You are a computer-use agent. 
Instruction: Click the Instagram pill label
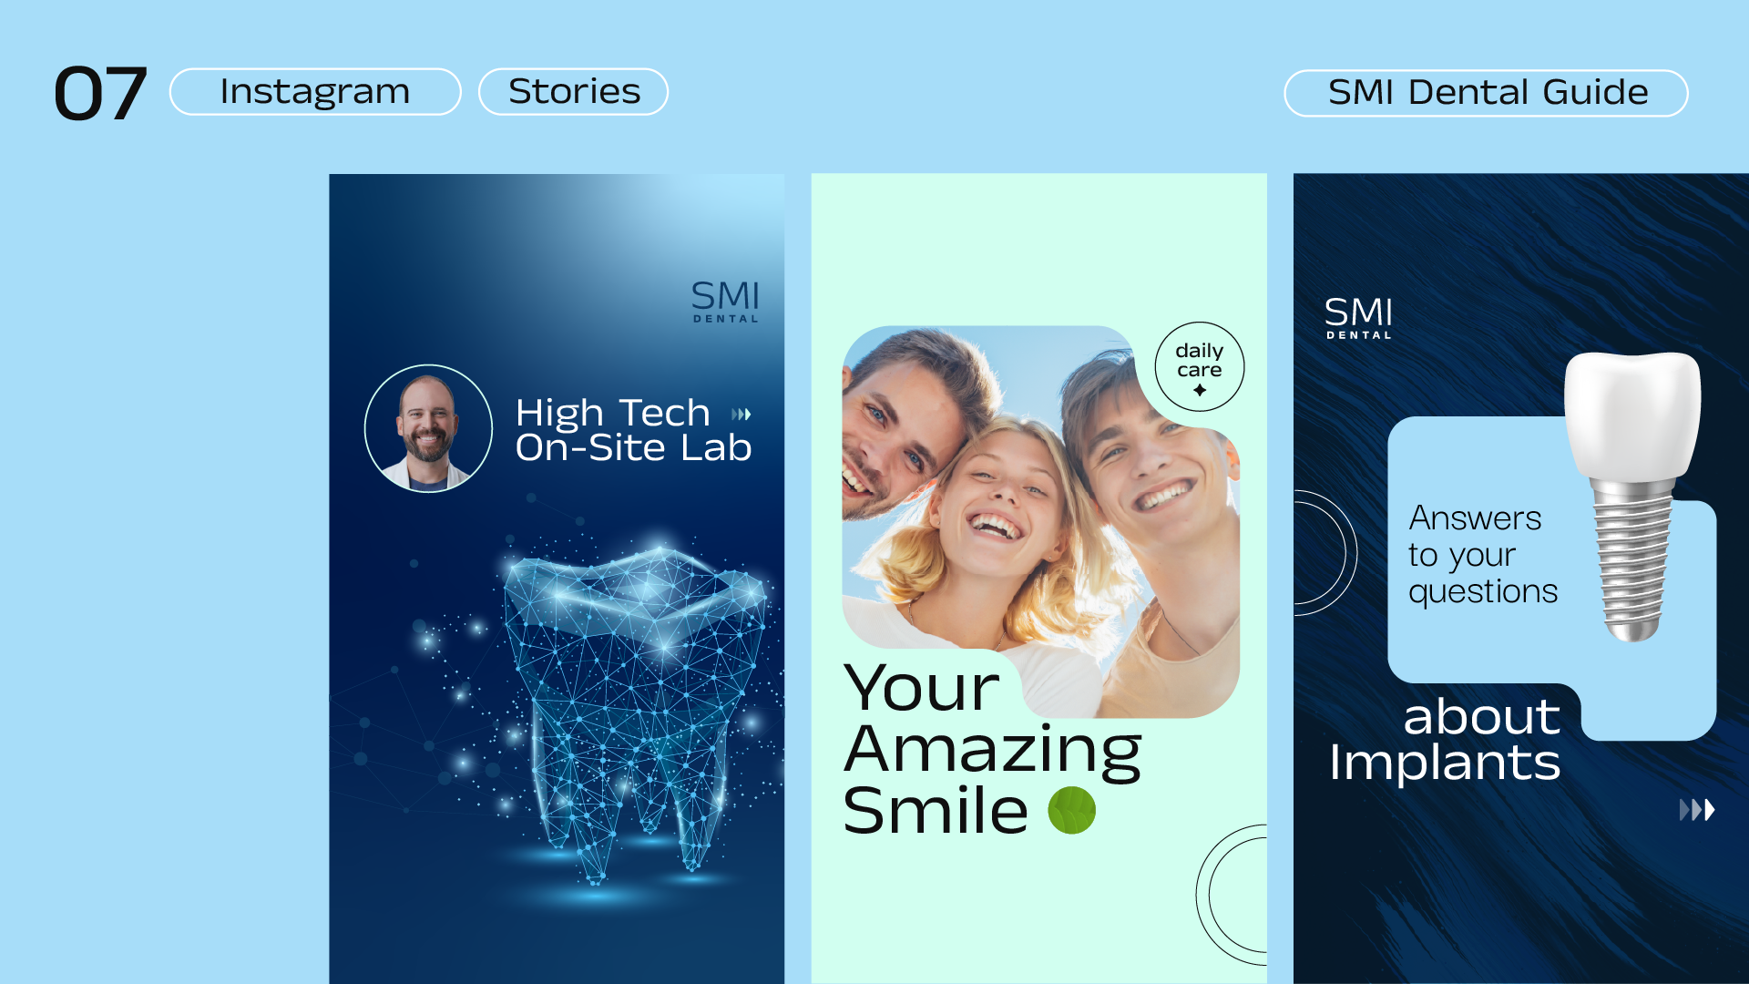(315, 92)
